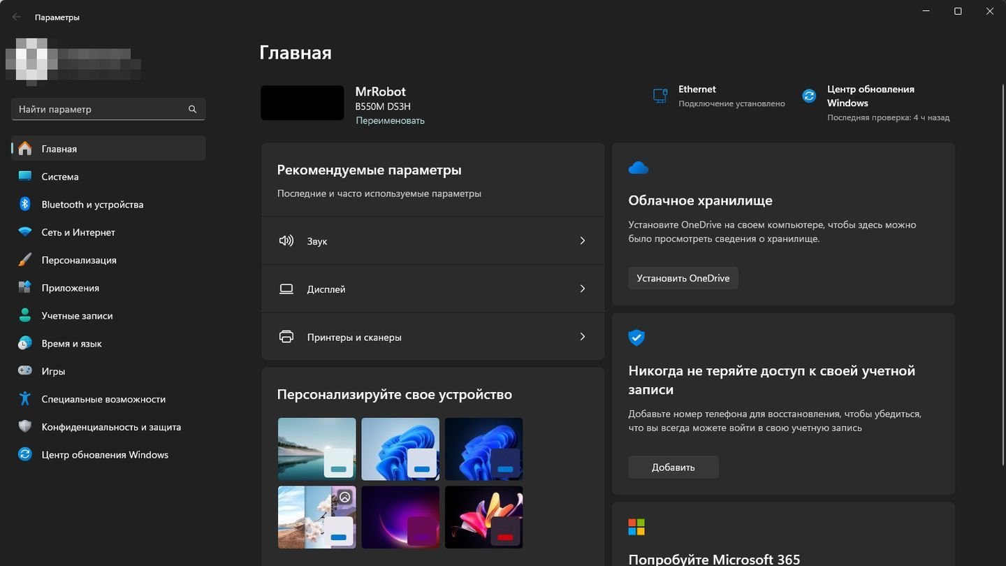
Task: Maximize the Параметры window
Action: click(958, 11)
